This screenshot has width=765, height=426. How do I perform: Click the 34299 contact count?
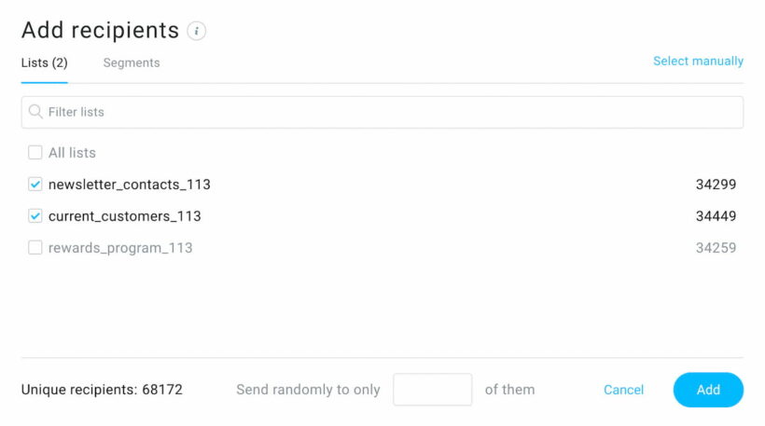[x=716, y=185]
